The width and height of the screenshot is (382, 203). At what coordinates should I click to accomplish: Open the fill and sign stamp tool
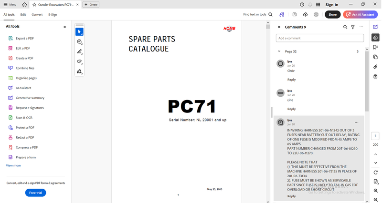79,71
